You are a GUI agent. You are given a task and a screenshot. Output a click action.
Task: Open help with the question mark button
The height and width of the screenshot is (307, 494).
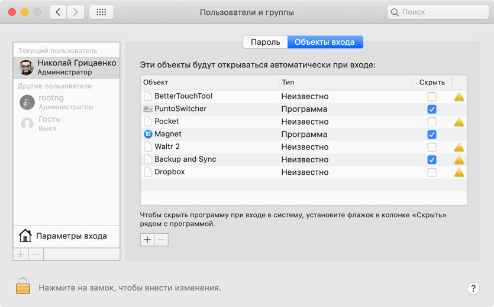[x=473, y=288]
